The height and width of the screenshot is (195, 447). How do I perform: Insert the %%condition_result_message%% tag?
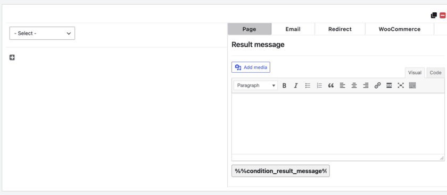pyautogui.click(x=280, y=171)
